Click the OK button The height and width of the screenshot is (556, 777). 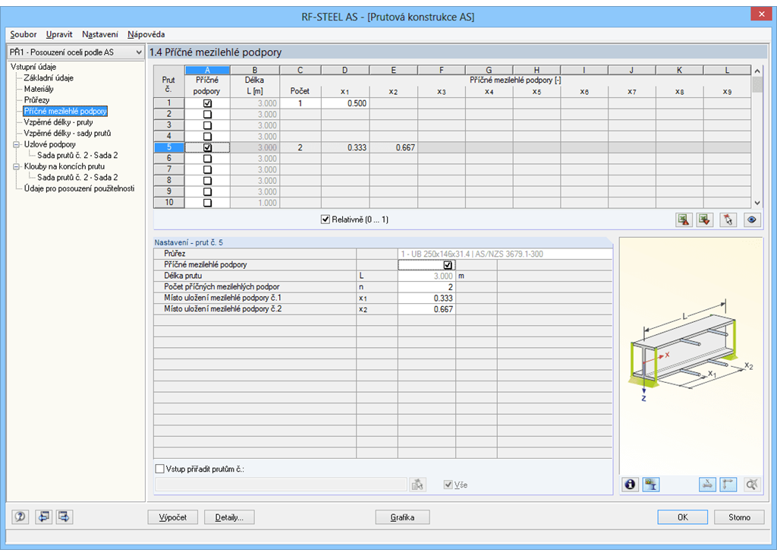[683, 517]
